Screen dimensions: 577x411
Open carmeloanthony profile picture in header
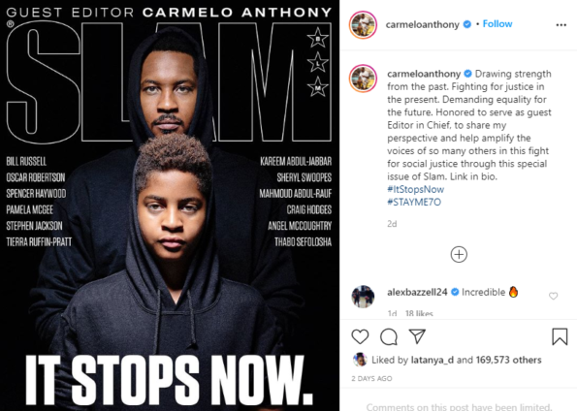363,25
